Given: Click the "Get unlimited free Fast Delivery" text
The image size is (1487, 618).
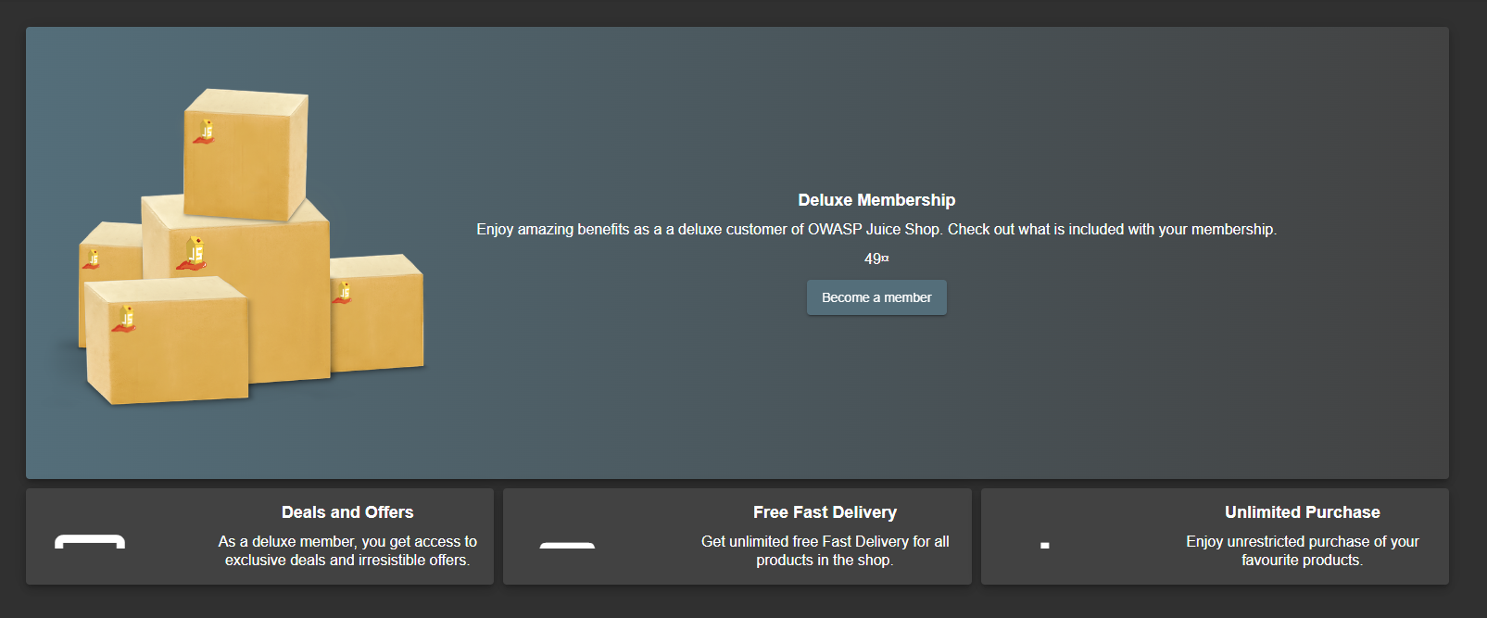Looking at the screenshot, I should coord(825,550).
